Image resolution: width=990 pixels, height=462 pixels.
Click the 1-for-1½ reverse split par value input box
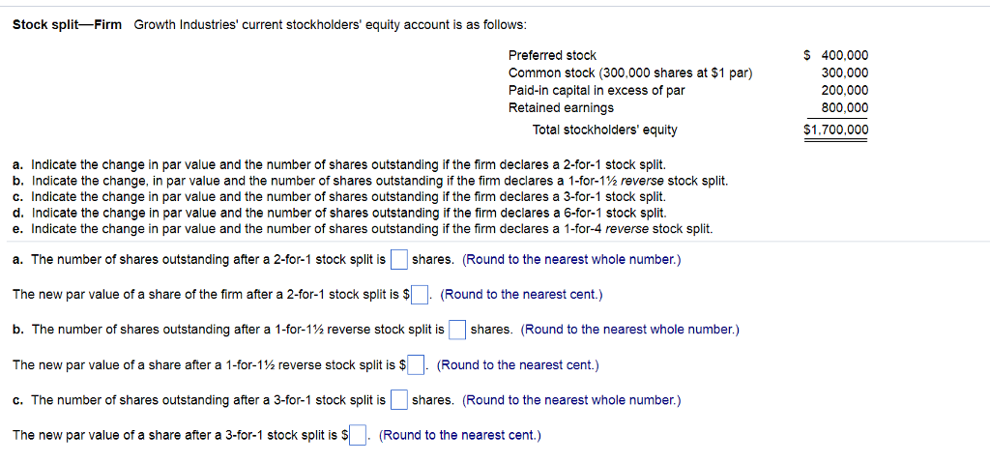416,364
